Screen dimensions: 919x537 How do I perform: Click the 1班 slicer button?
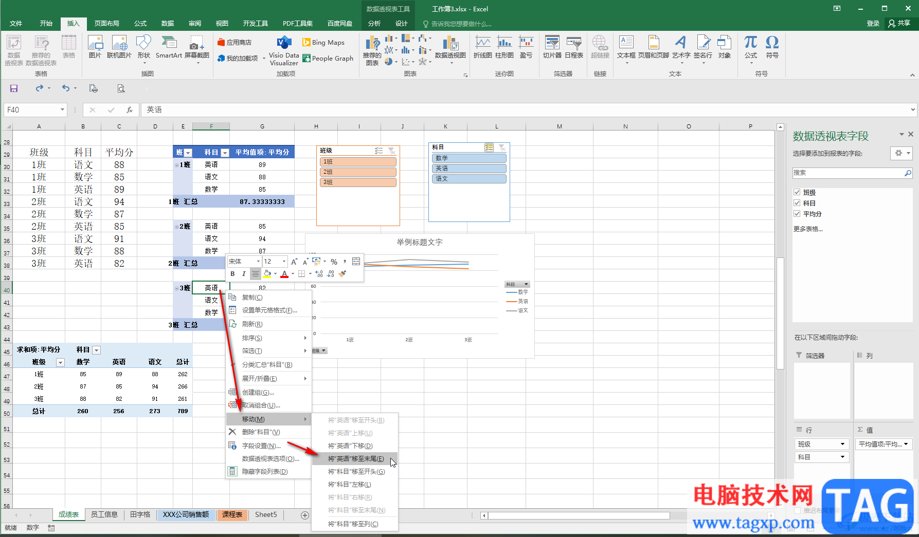point(358,162)
